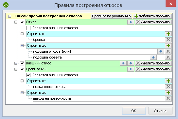Move the Откос rule down with arrow
The image size is (178, 119).
[x=131, y=22]
